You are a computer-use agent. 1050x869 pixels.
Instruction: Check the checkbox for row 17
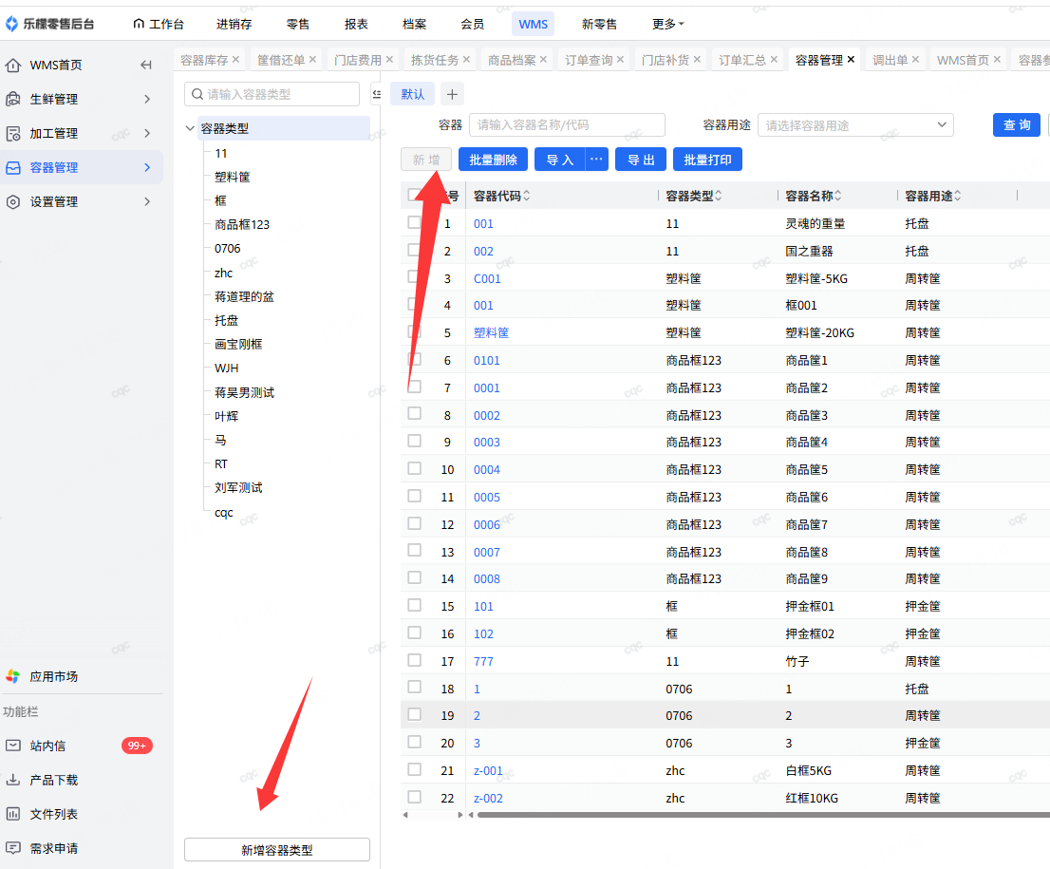pos(415,660)
